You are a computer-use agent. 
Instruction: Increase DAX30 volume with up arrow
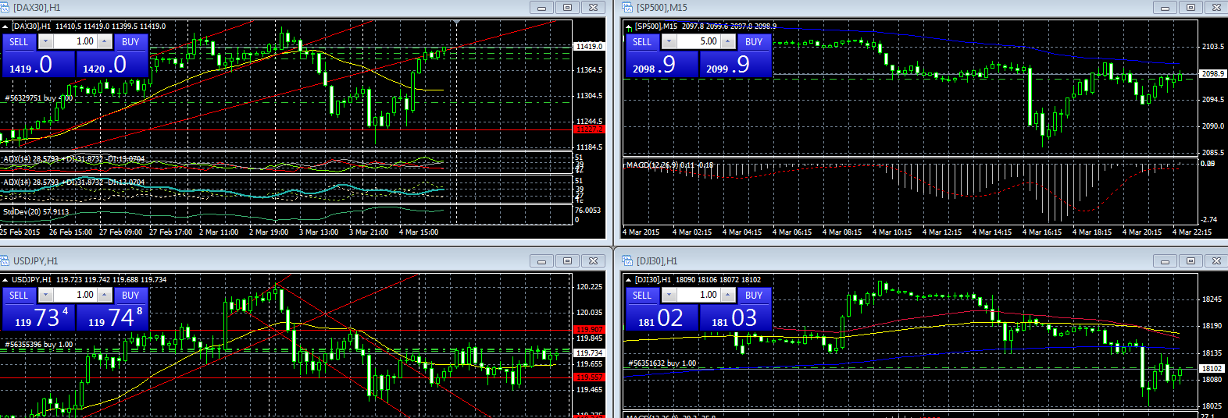(105, 42)
